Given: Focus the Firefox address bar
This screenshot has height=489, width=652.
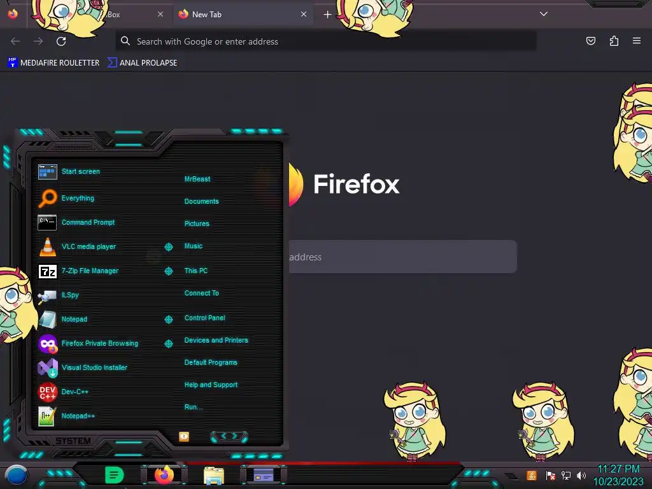Looking at the screenshot, I should [x=325, y=41].
